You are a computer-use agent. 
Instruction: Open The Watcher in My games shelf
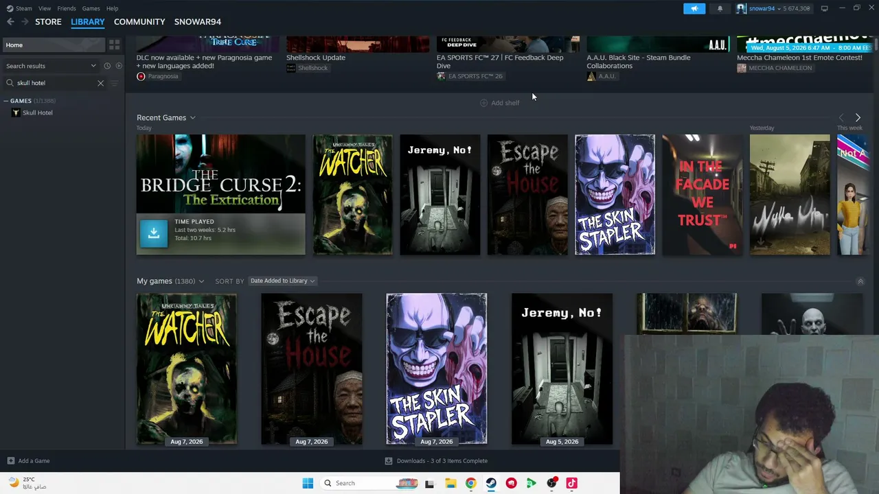point(187,369)
